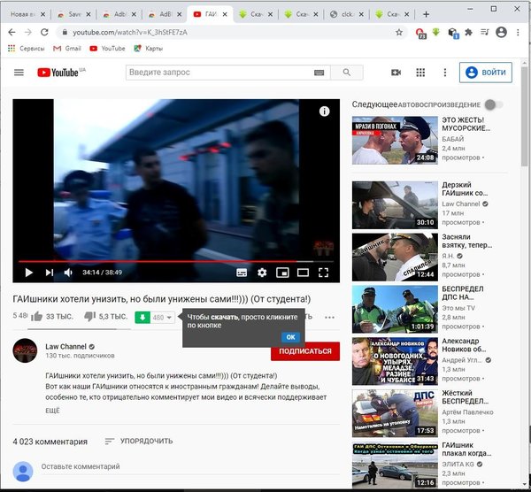Open Засняли взятку video thumbnail

click(x=395, y=257)
